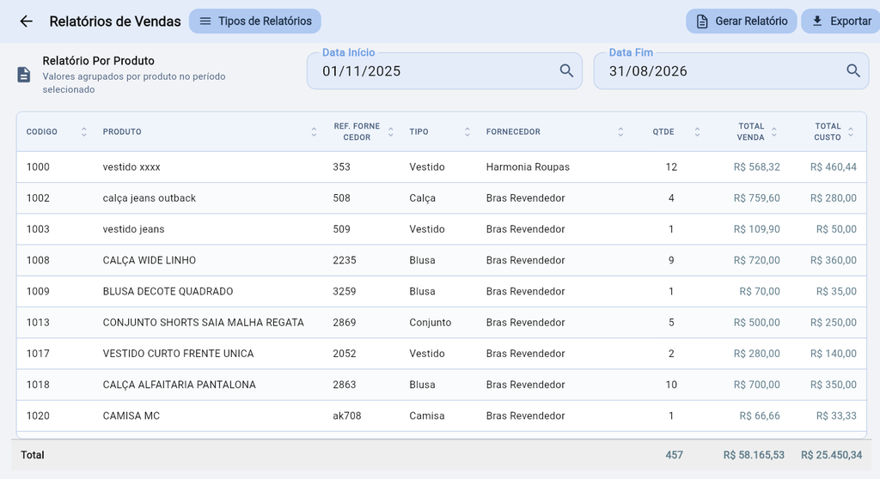Click the report document icon beside Relatório Por Produto
Image resolution: width=880 pixels, height=479 pixels.
point(23,75)
